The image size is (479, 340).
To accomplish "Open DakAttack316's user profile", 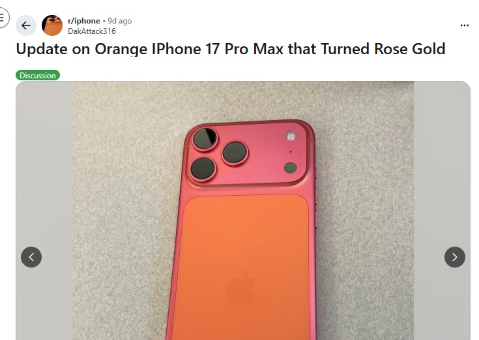I will point(92,31).
